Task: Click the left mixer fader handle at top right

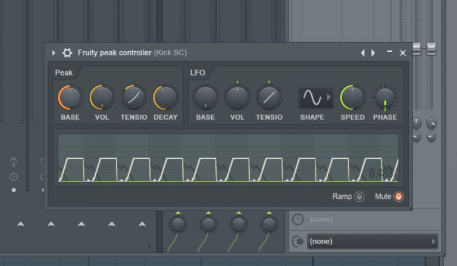Action: click(417, 49)
